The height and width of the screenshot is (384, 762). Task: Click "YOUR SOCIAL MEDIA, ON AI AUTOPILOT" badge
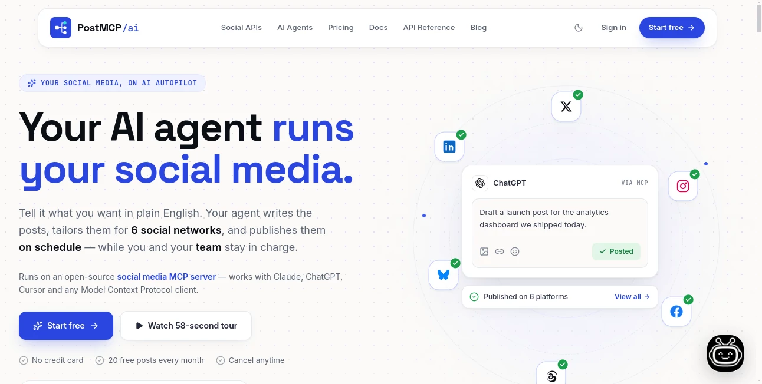click(113, 83)
